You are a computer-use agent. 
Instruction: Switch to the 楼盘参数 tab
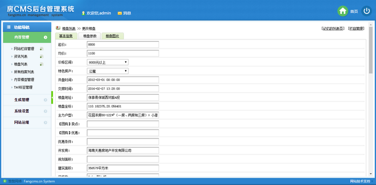90,36
